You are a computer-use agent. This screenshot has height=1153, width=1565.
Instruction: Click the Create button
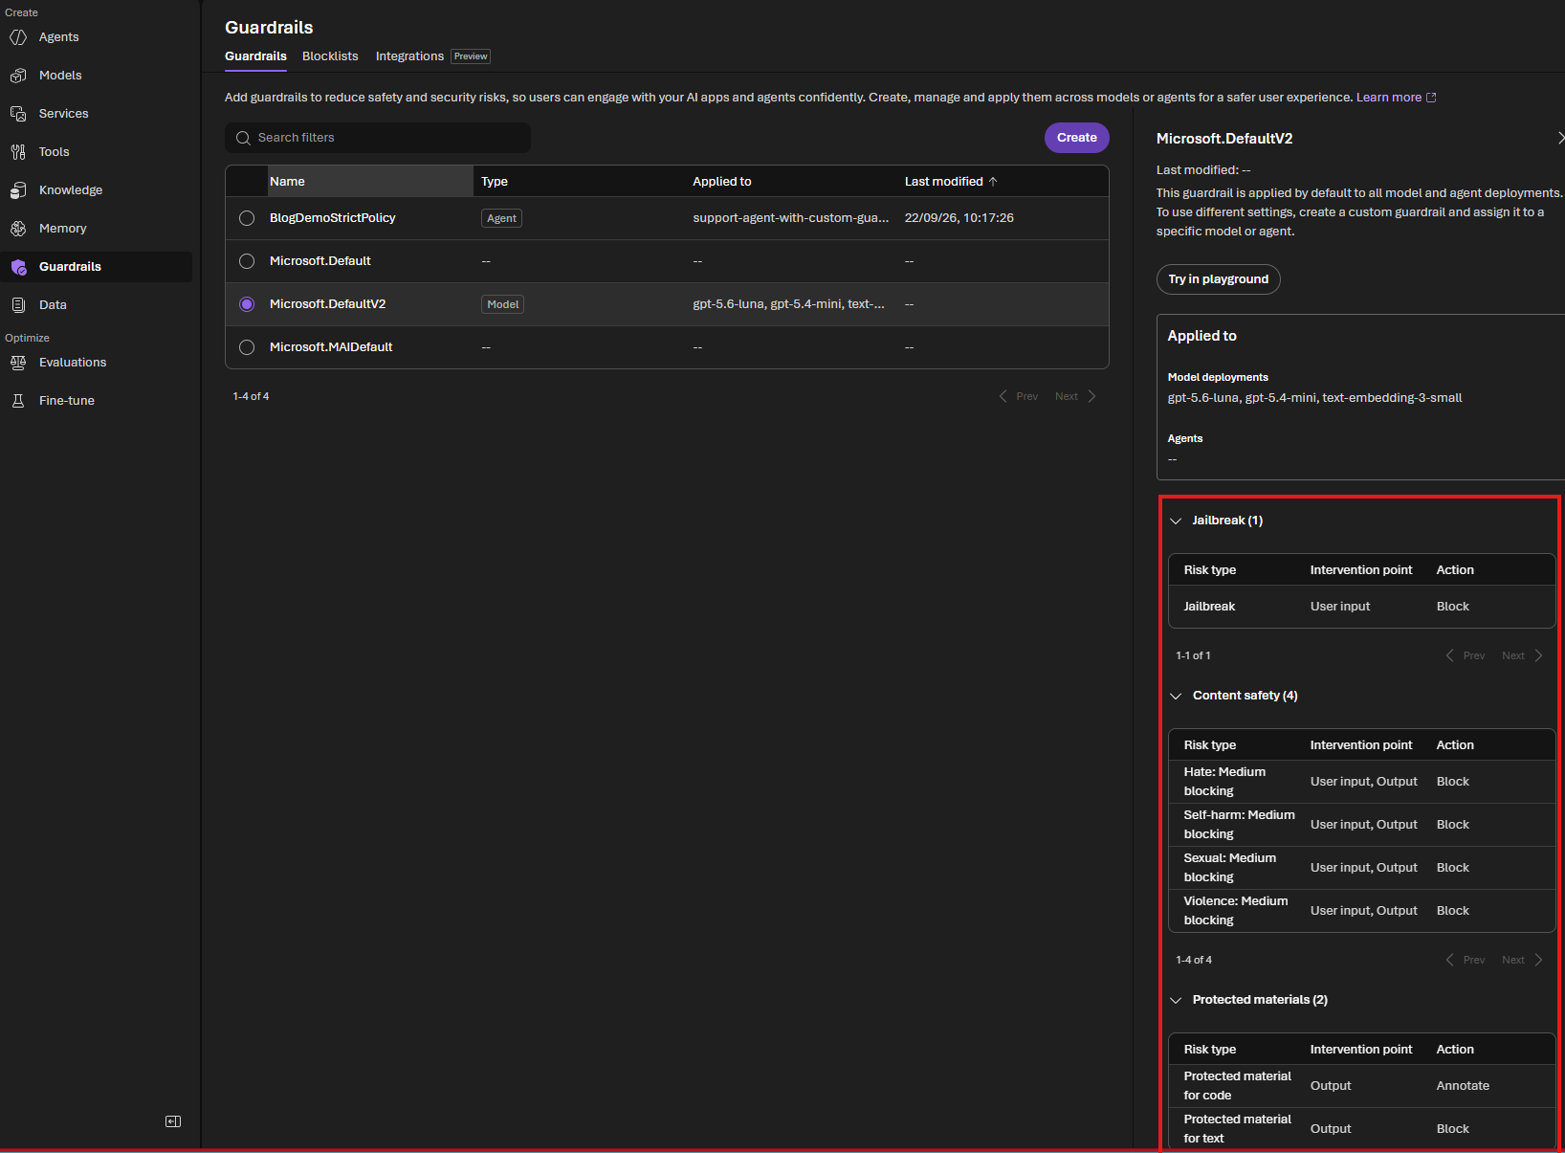click(x=1077, y=138)
